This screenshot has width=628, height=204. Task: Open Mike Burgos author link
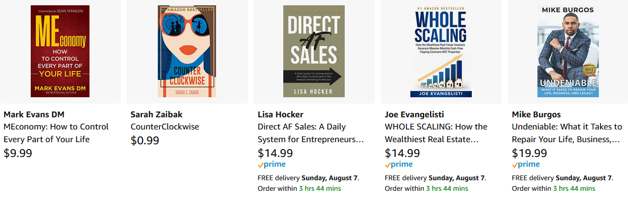click(x=536, y=114)
